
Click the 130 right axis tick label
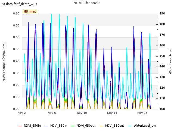coord(162,77)
